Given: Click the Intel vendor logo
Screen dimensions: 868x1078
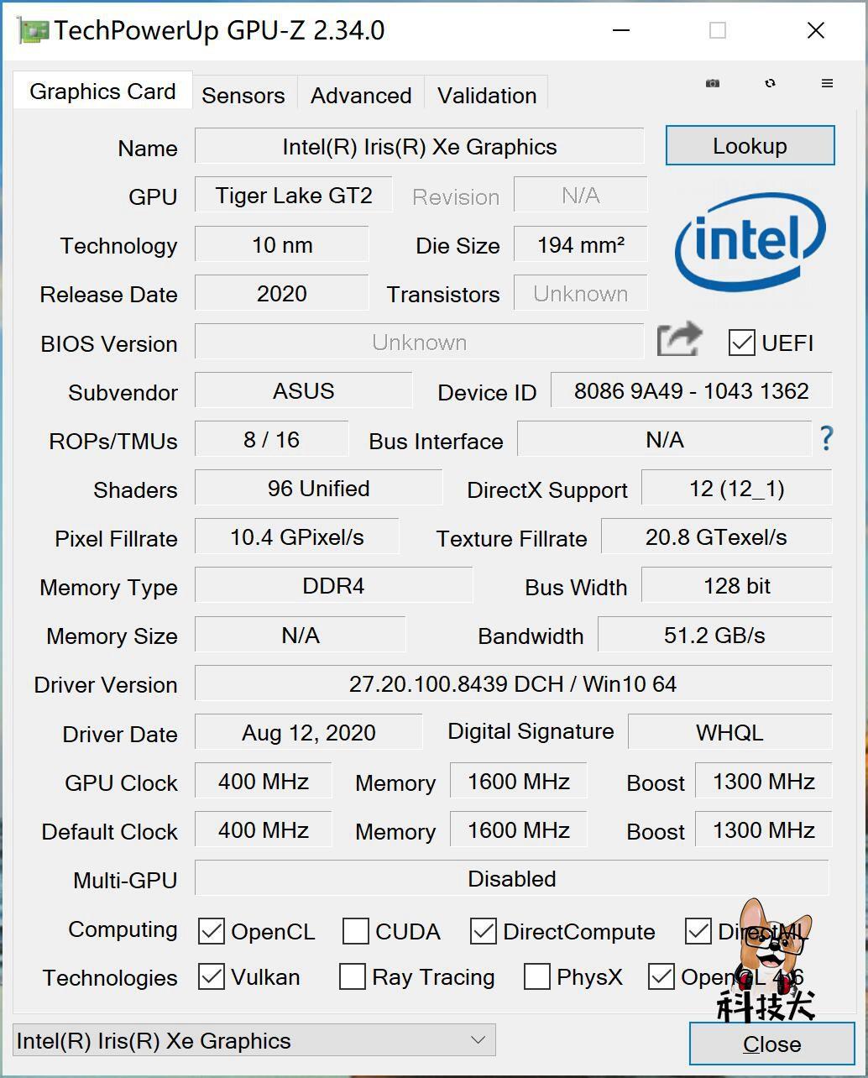Looking at the screenshot, I should (750, 242).
